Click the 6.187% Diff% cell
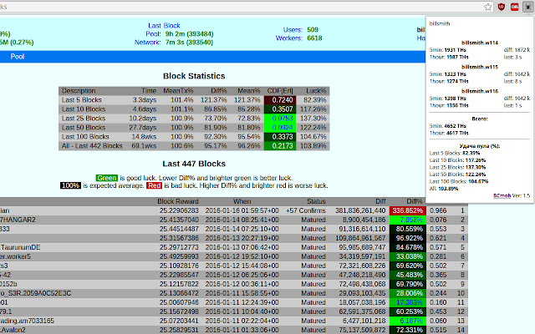 [x=407, y=321]
